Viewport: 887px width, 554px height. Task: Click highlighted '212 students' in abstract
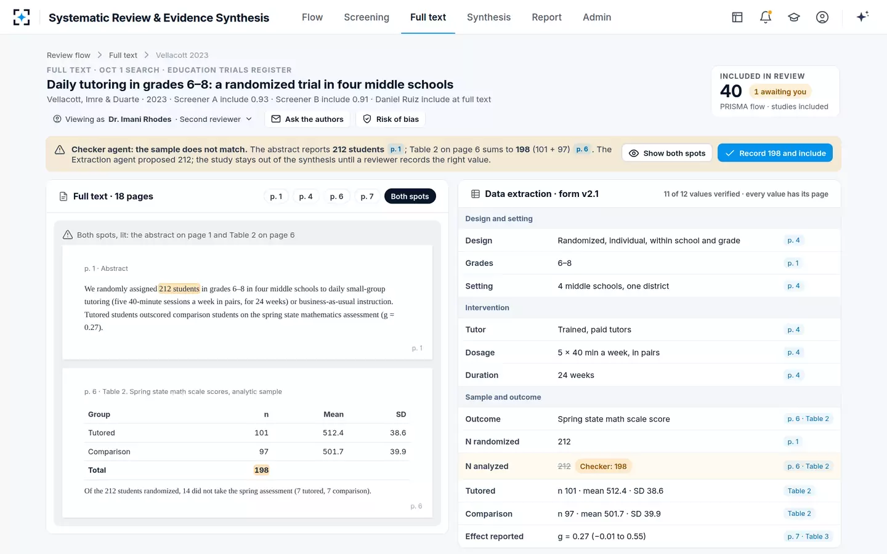point(179,289)
